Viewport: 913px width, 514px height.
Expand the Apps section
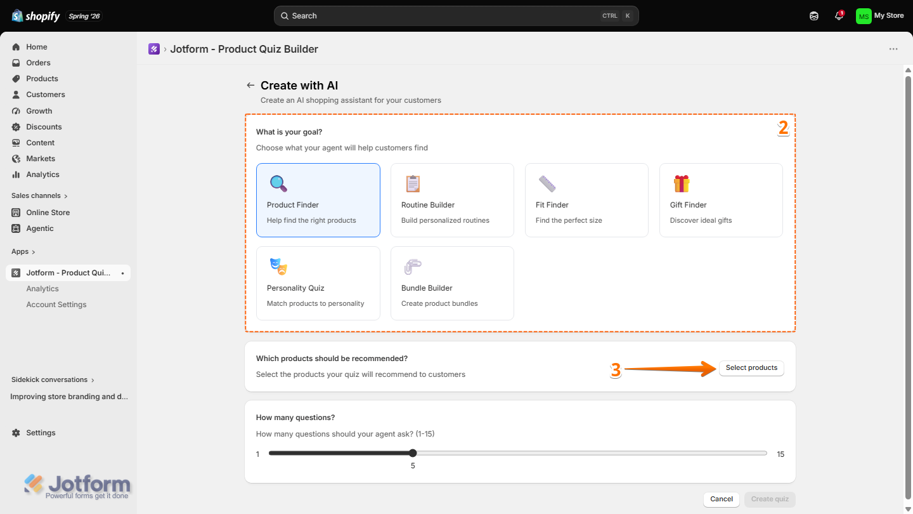[x=23, y=252]
